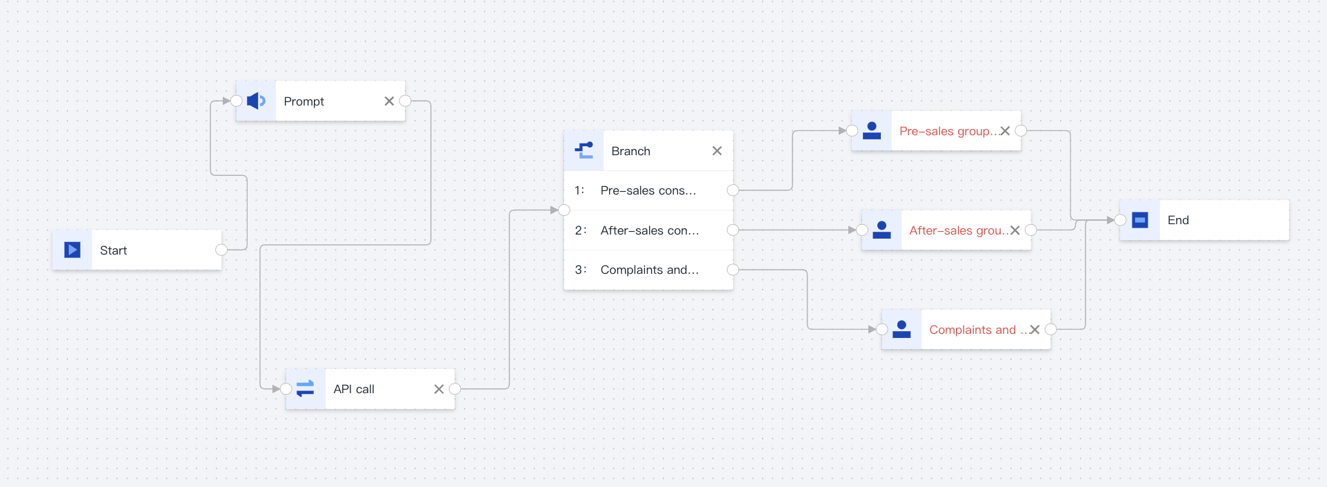Delete the Complaints node
Viewport: 1327px width, 487px height.
(1035, 329)
